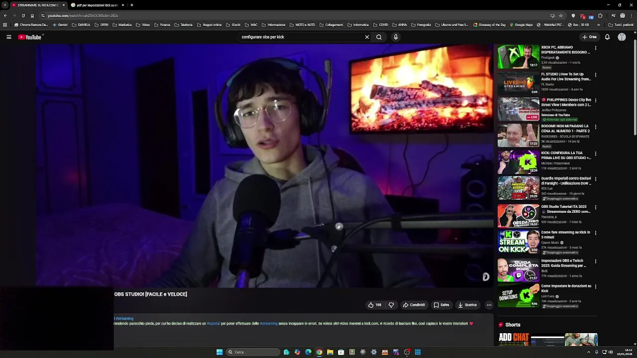Screen dimensions: 637x358
Task: Open options for KICK: CONFIGURA LA TUA video
Action: point(595,154)
